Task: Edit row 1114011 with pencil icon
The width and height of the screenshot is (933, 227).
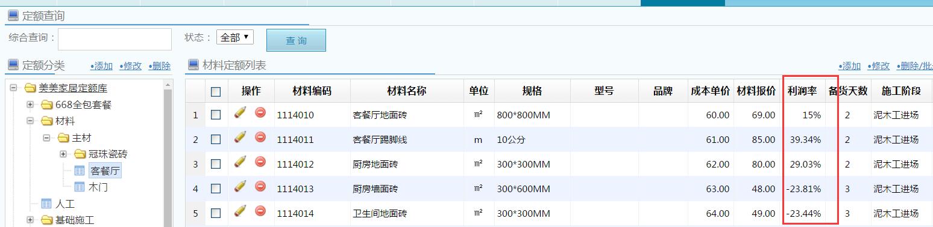Action: (240, 137)
